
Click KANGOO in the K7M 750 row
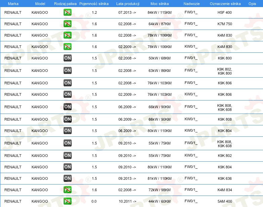coord(40,24)
